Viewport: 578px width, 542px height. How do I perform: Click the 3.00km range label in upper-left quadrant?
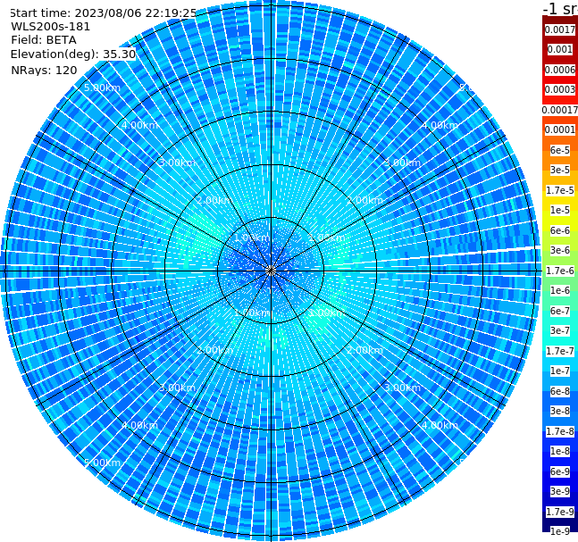tap(177, 163)
